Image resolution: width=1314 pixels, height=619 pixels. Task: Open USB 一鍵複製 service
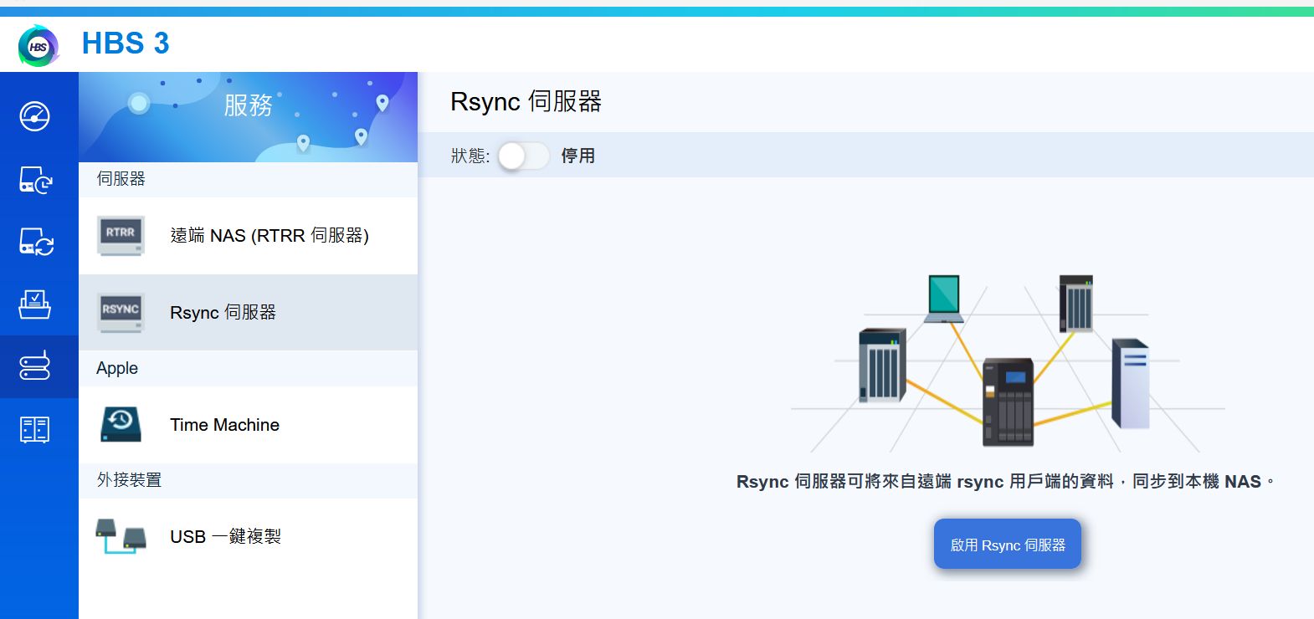[x=249, y=536]
